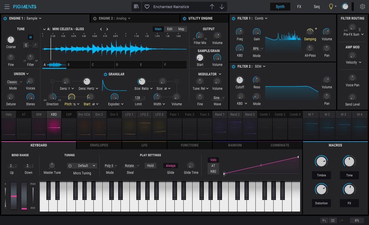Screen dimensions: 369x225
Task: Click the plus icon next to Damping knob
Action: (316, 29)
